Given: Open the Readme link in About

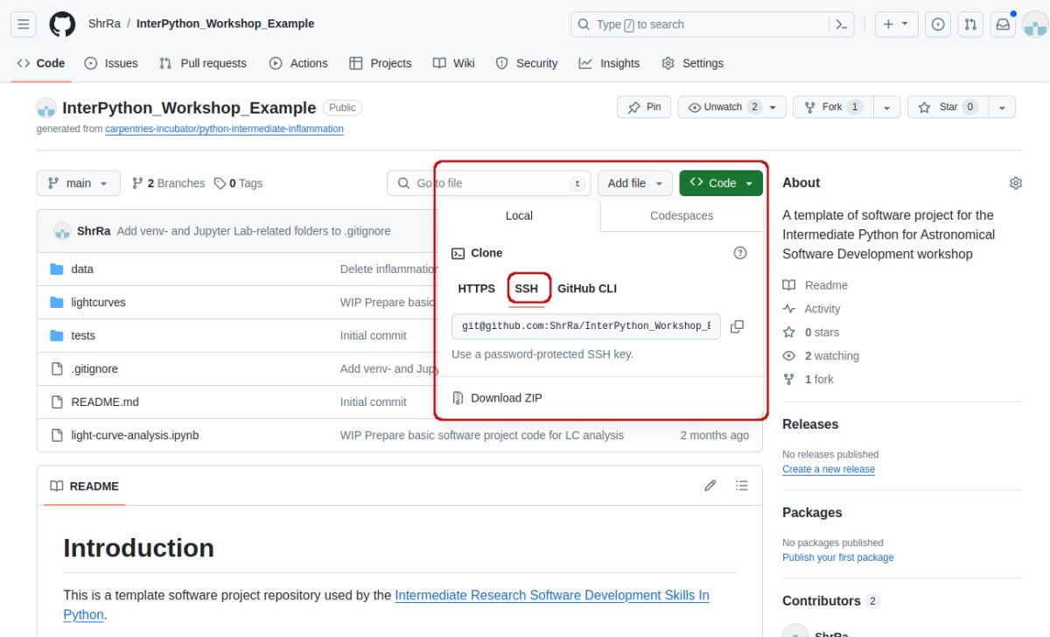Looking at the screenshot, I should (815, 285).
